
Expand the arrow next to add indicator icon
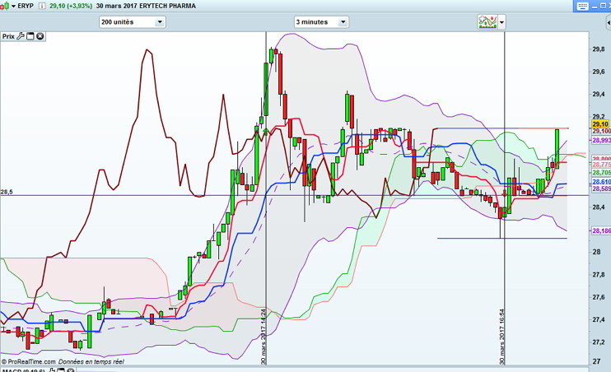[502, 22]
